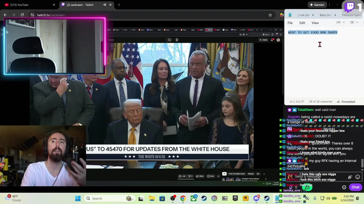Click the like button under streamed video

182,176
